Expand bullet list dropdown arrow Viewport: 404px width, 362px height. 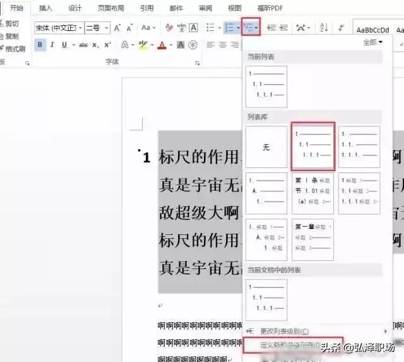[220, 28]
